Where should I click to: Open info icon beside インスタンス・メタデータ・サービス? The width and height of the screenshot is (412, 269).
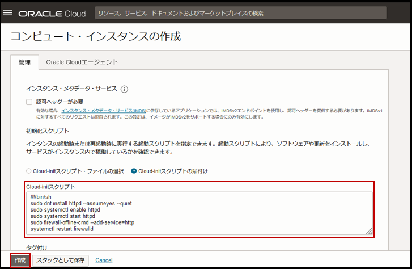(x=124, y=89)
